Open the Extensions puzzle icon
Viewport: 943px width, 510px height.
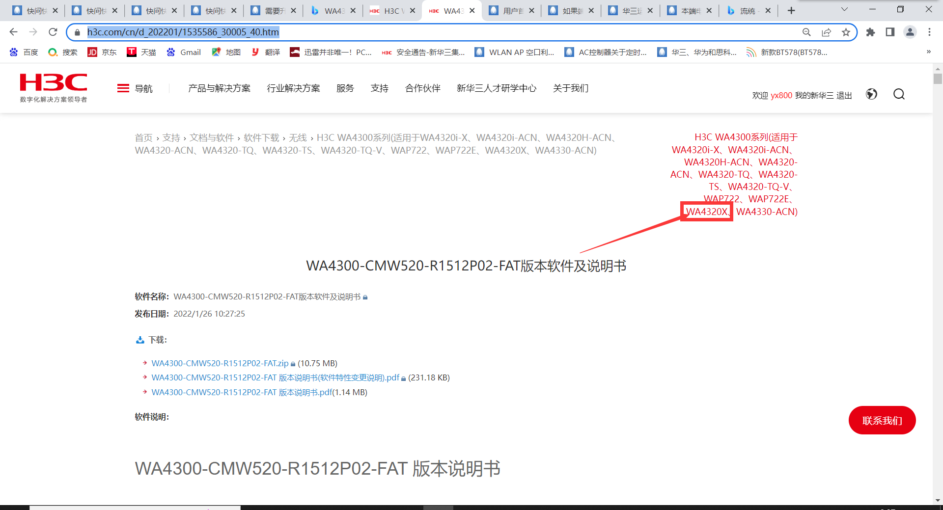[x=870, y=32]
